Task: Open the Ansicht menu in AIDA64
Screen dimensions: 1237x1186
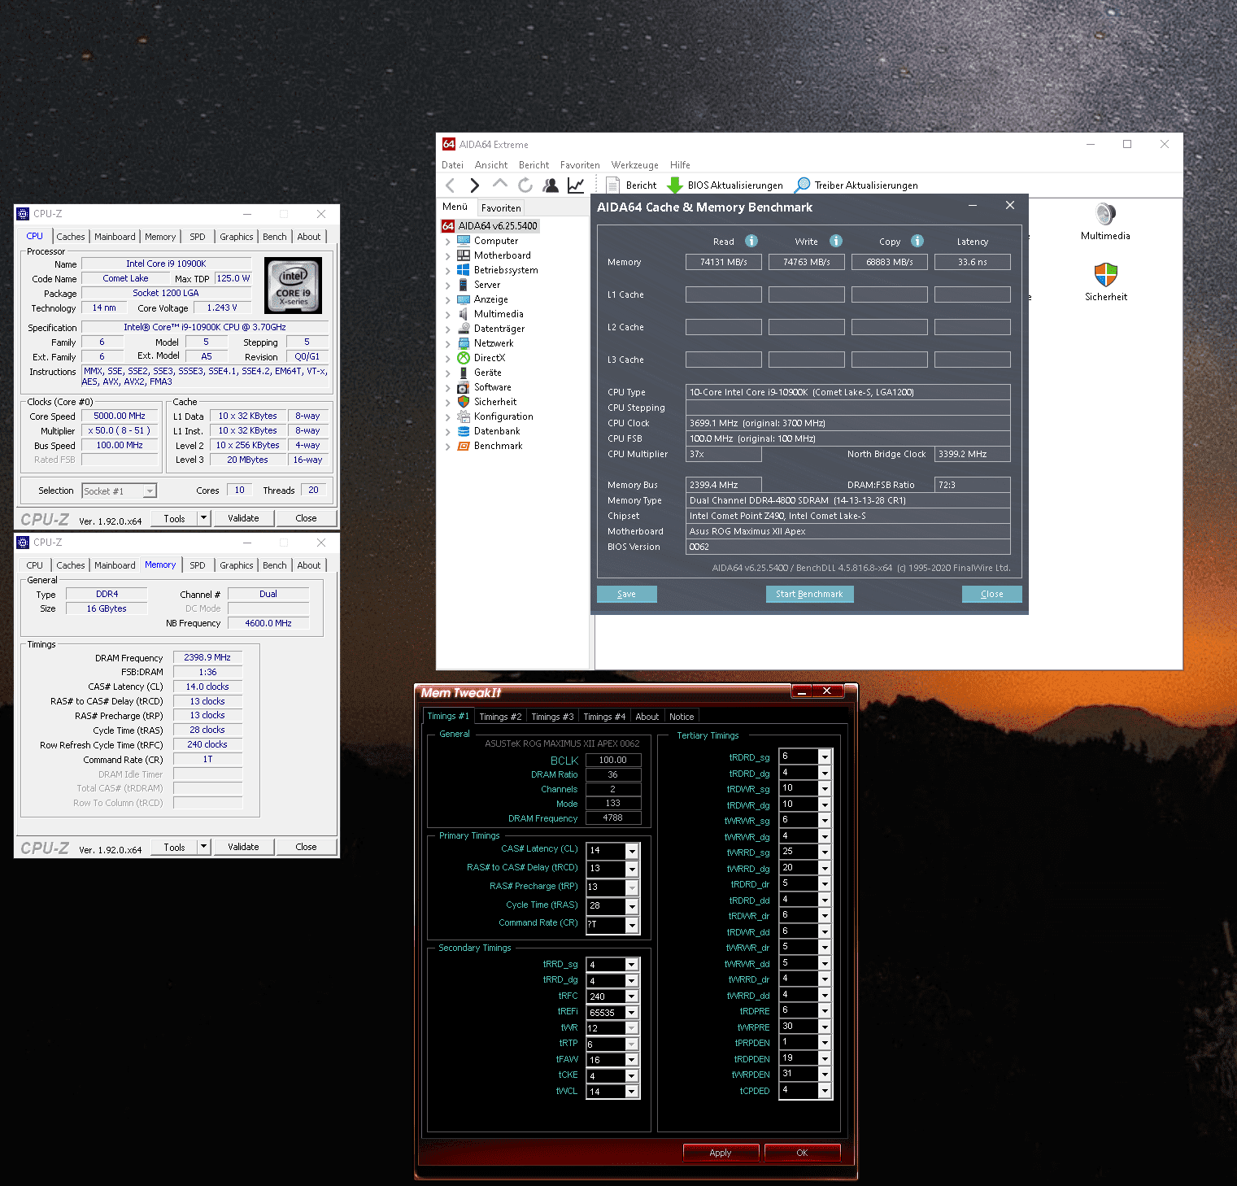Action: coord(491,165)
